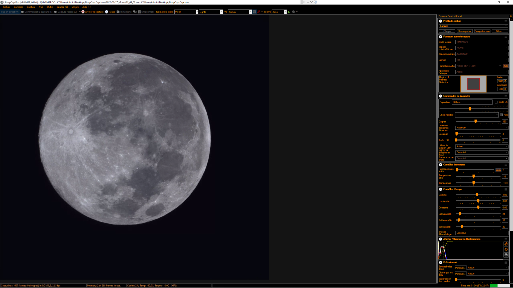
Task: Open the green histogram icon in toolbar
Action: (289, 12)
